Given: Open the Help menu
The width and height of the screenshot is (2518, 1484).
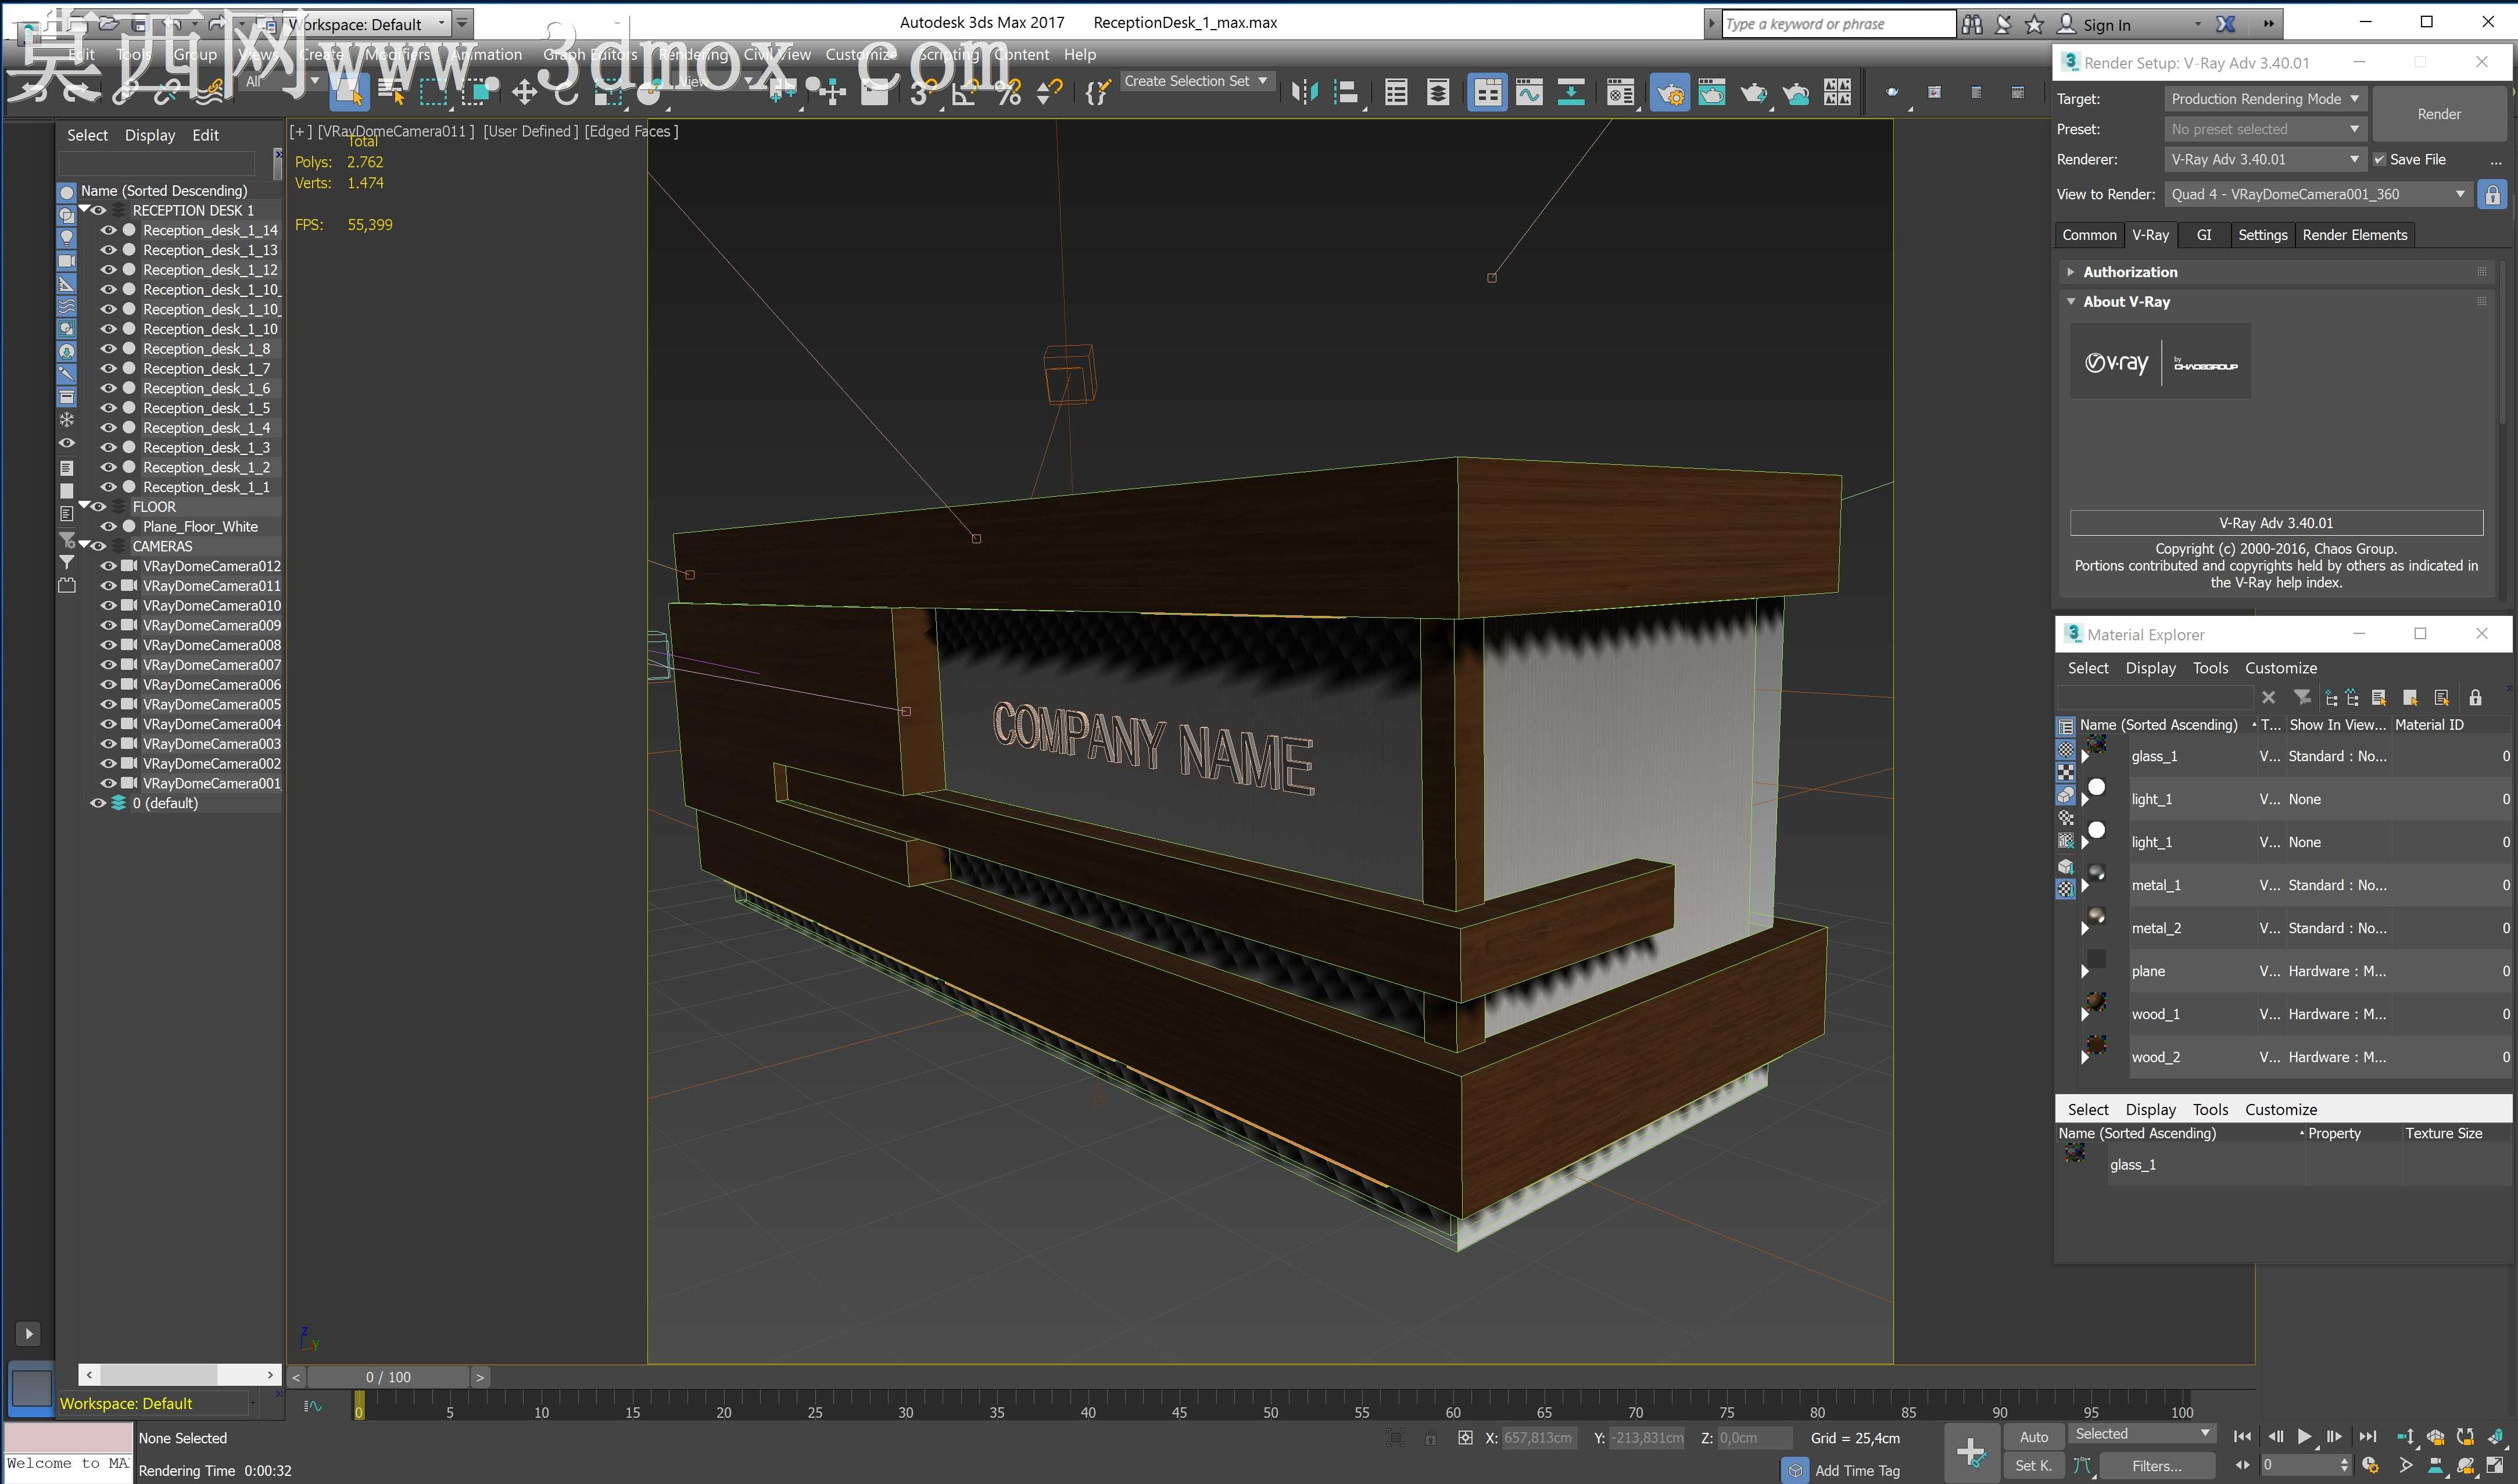Looking at the screenshot, I should pyautogui.click(x=1079, y=54).
